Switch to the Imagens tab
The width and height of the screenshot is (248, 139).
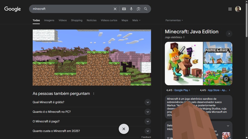pos(49,20)
